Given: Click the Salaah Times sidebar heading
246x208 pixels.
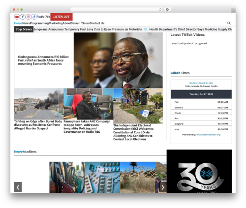Looking at the screenshot, I should [180, 73].
